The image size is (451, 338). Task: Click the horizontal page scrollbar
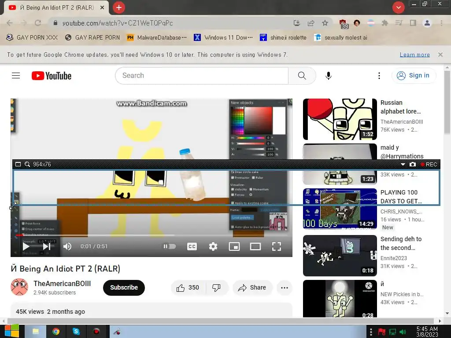[220, 321]
